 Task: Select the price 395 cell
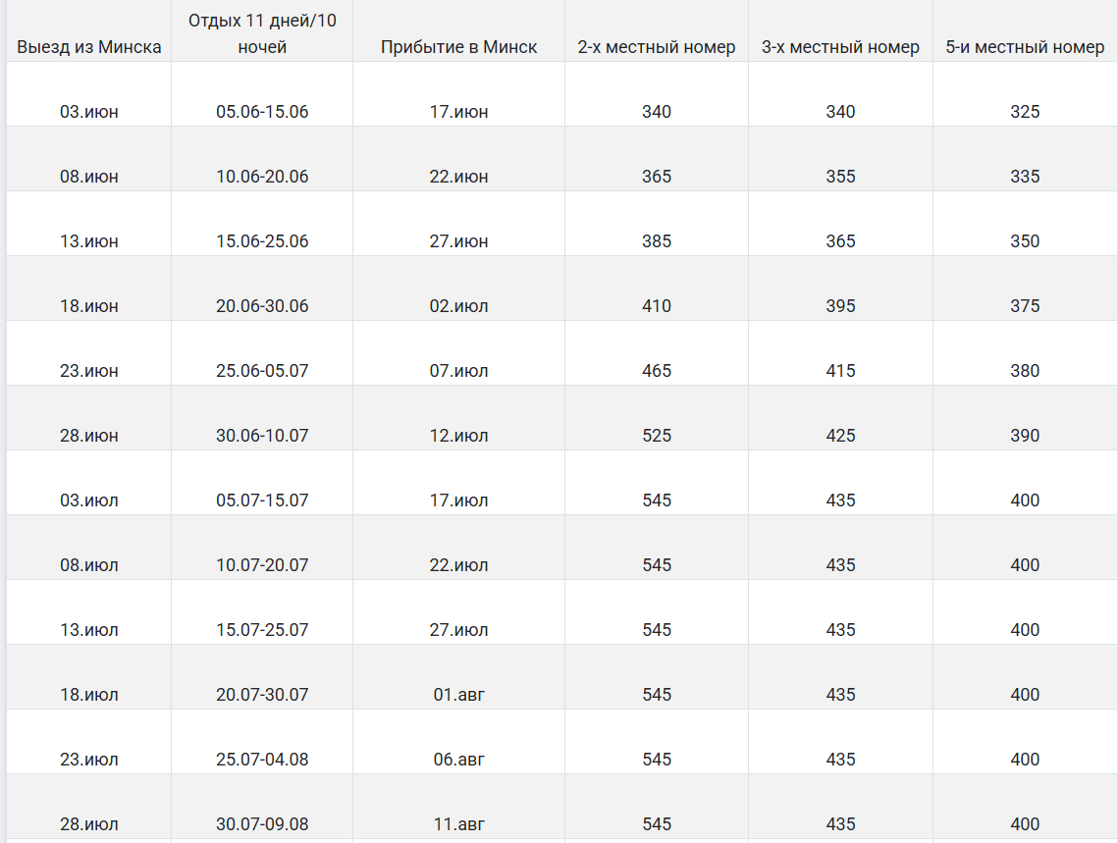pos(840,306)
